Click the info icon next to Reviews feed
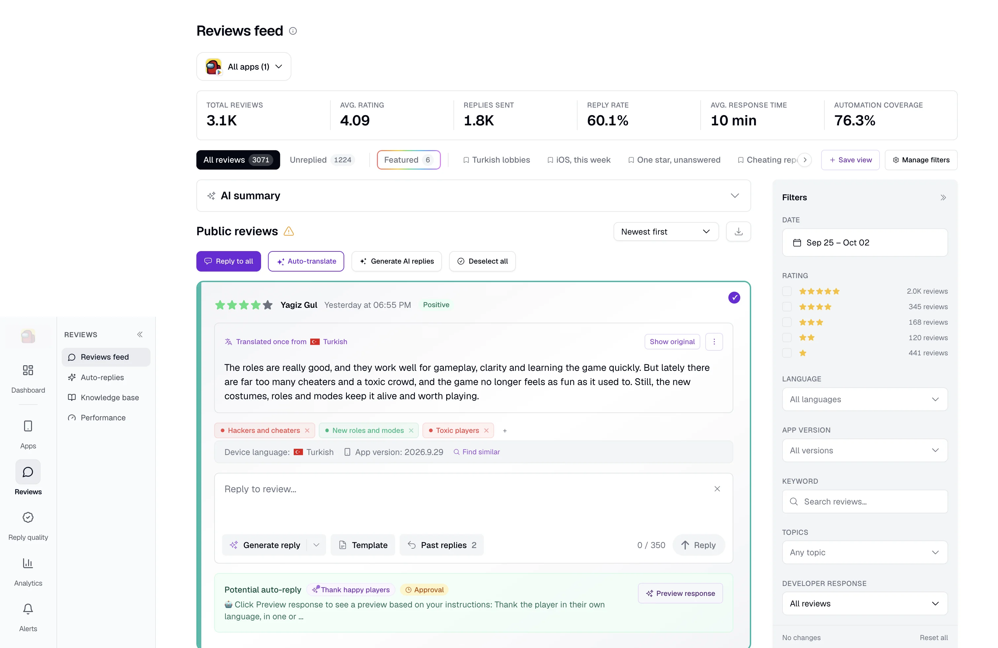Screen dimensions: 998x648 point(293,31)
